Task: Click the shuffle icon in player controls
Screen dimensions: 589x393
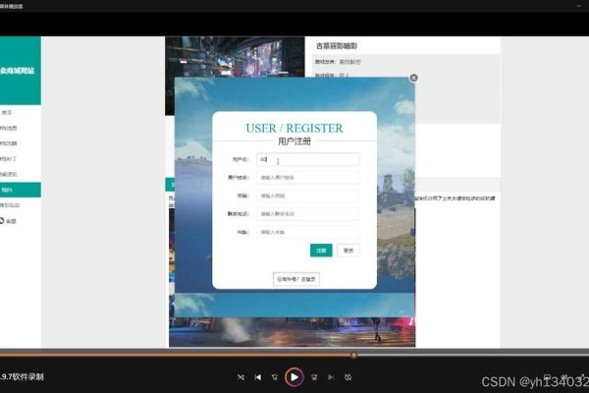Action: click(241, 376)
